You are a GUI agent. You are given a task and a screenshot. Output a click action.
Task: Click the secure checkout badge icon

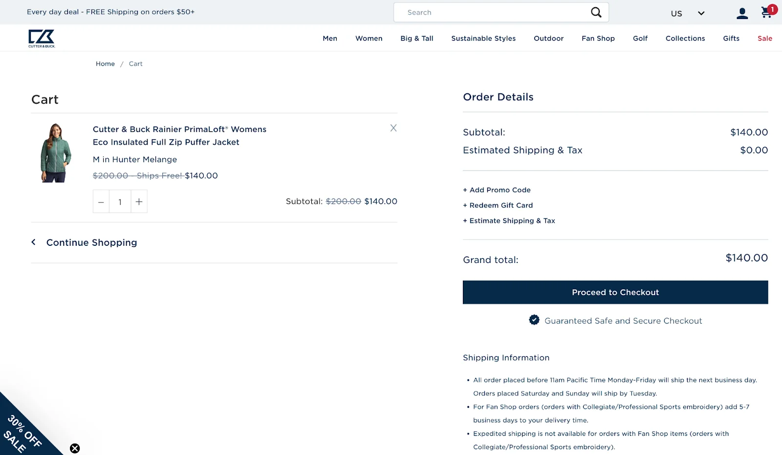pos(534,320)
